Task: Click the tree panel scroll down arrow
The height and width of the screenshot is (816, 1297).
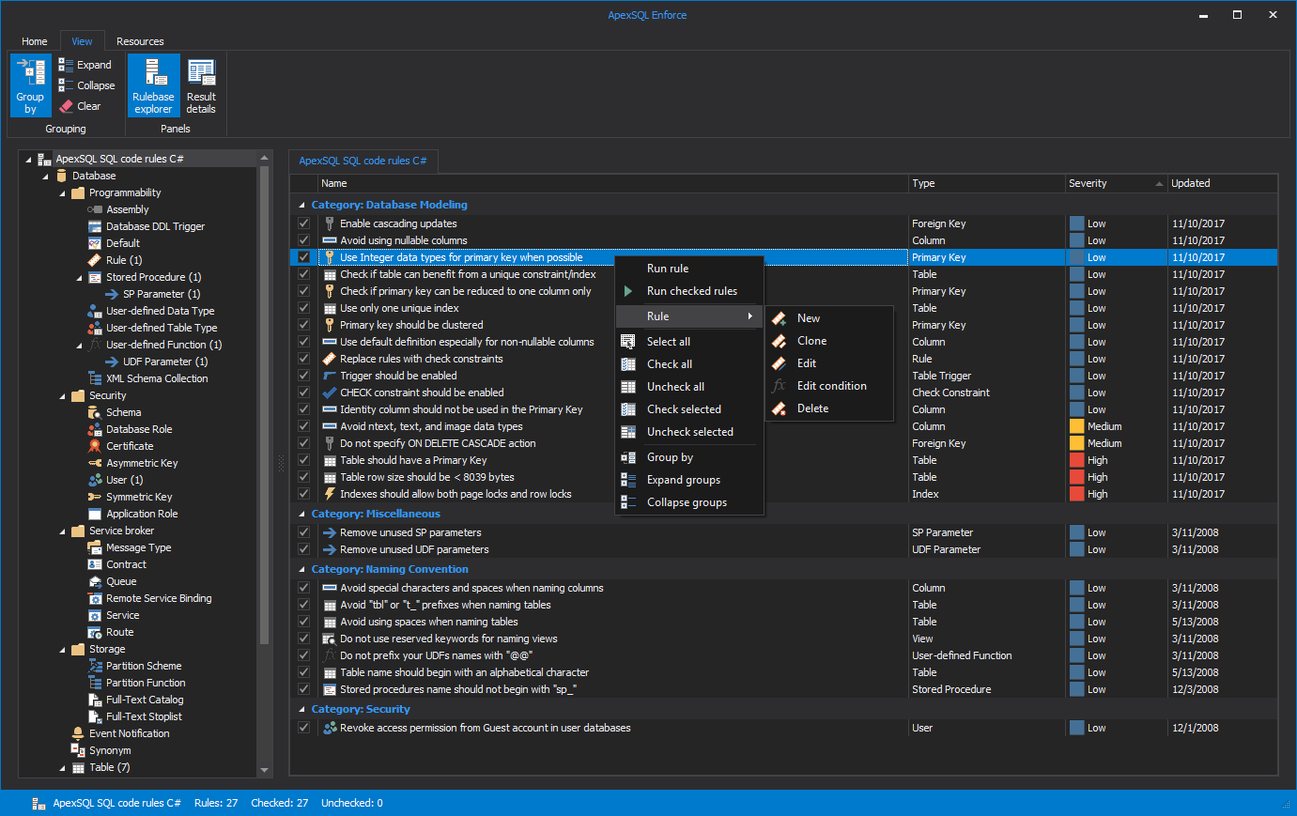Action: pyautogui.click(x=265, y=770)
